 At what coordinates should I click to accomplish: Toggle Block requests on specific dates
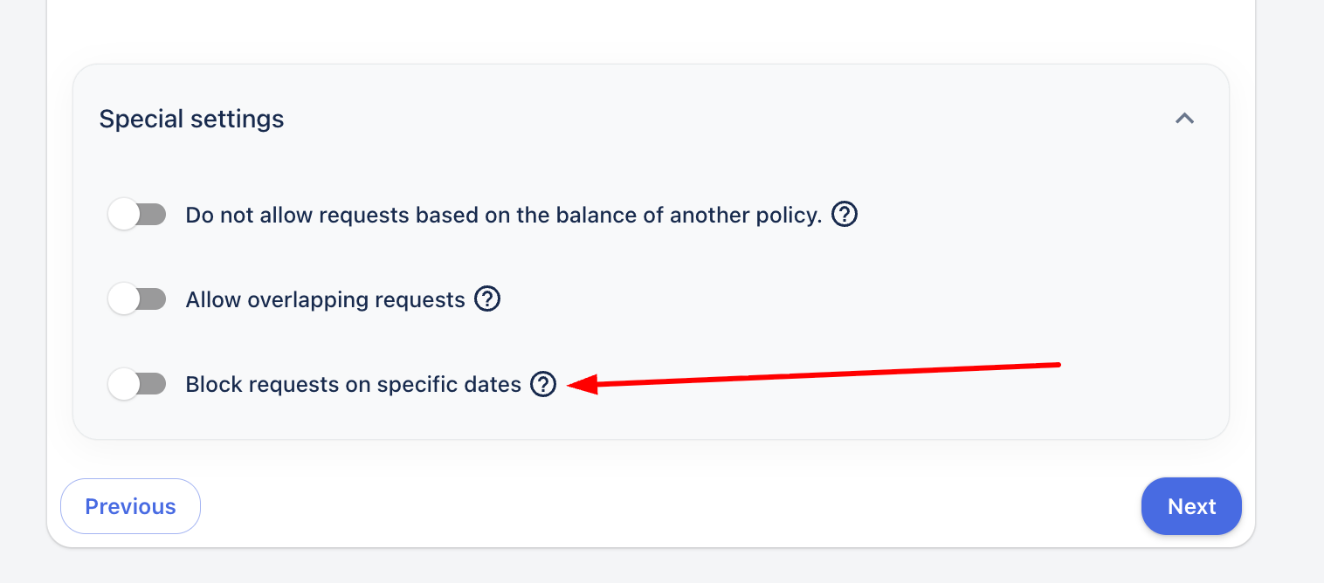click(137, 384)
